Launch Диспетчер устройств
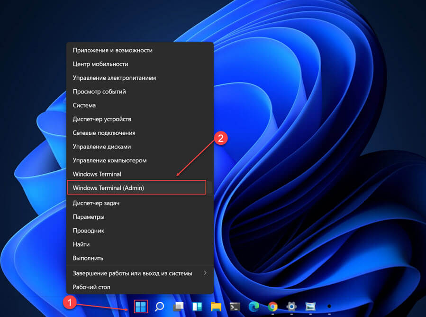This screenshot has width=426, height=317. click(x=140, y=119)
